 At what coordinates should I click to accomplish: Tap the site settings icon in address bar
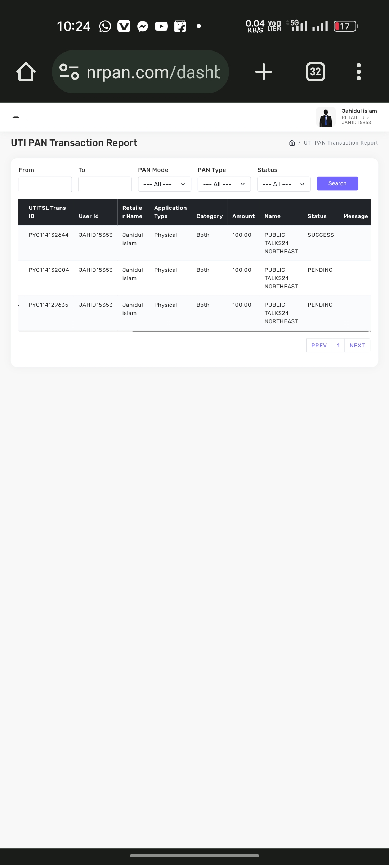[x=69, y=72]
